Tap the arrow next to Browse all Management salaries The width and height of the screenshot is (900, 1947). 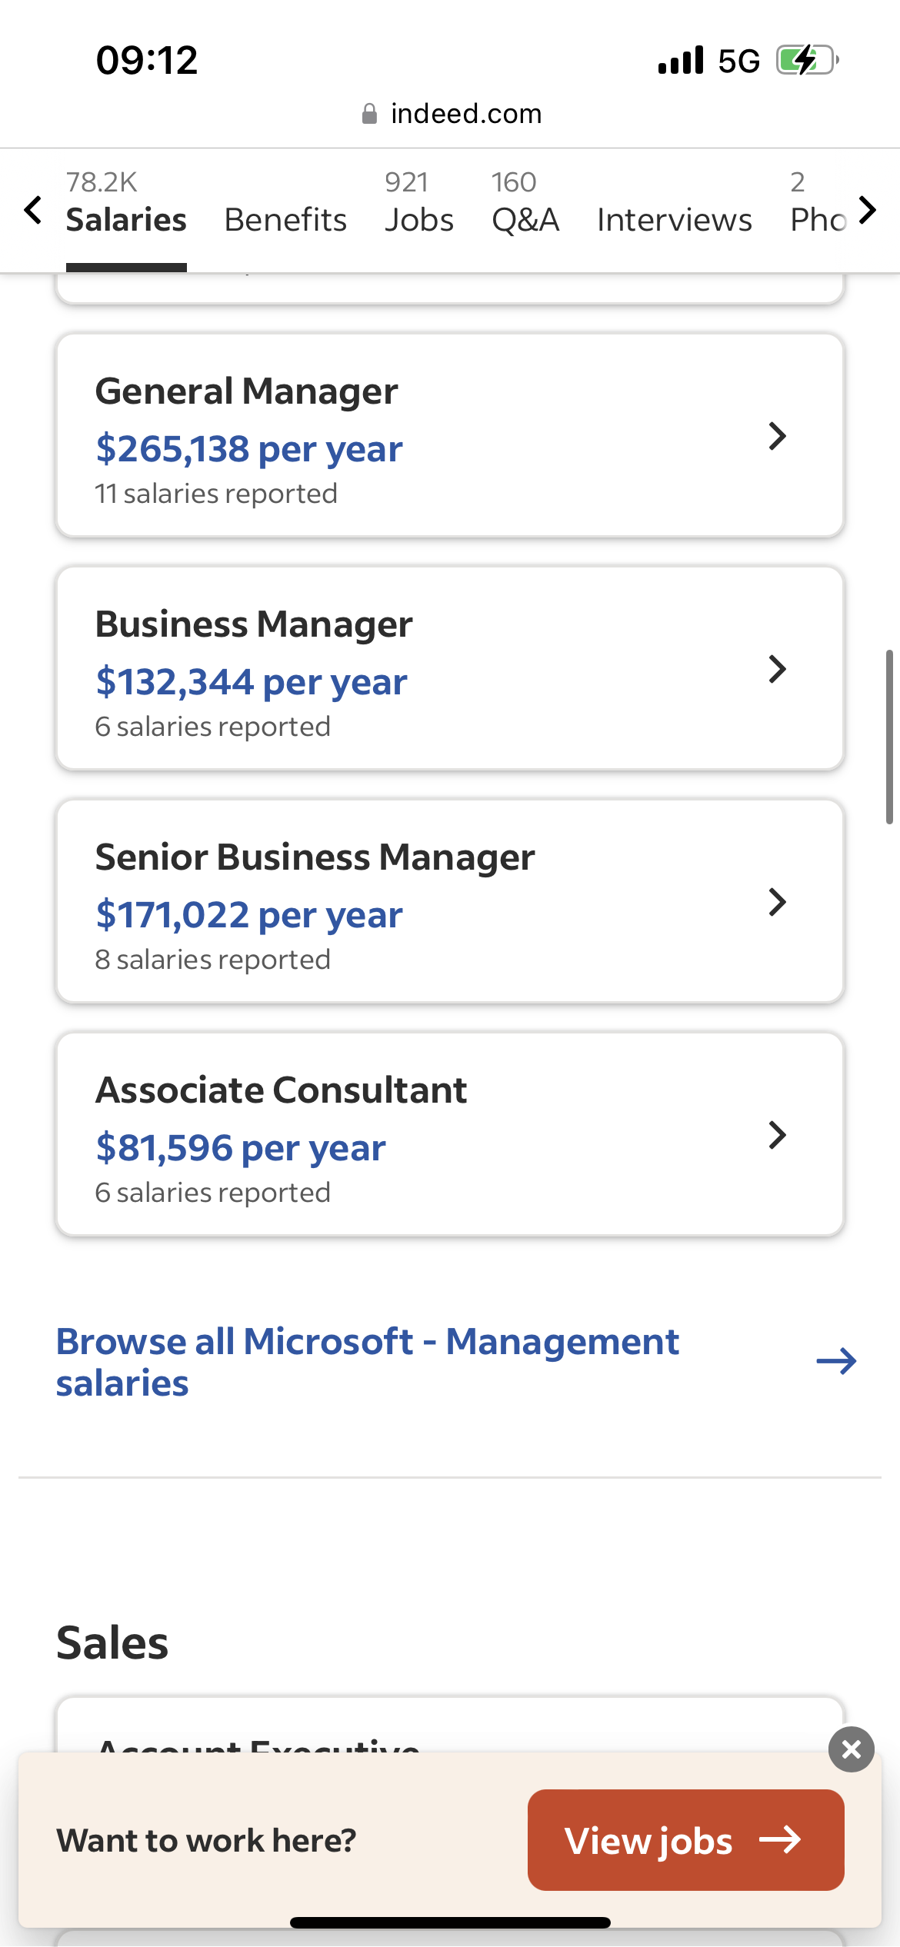(x=836, y=1362)
